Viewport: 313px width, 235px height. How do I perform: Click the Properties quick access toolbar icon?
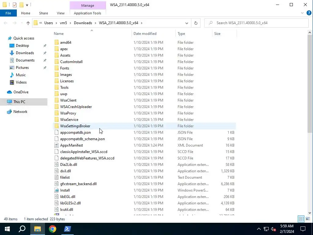point(15,5)
